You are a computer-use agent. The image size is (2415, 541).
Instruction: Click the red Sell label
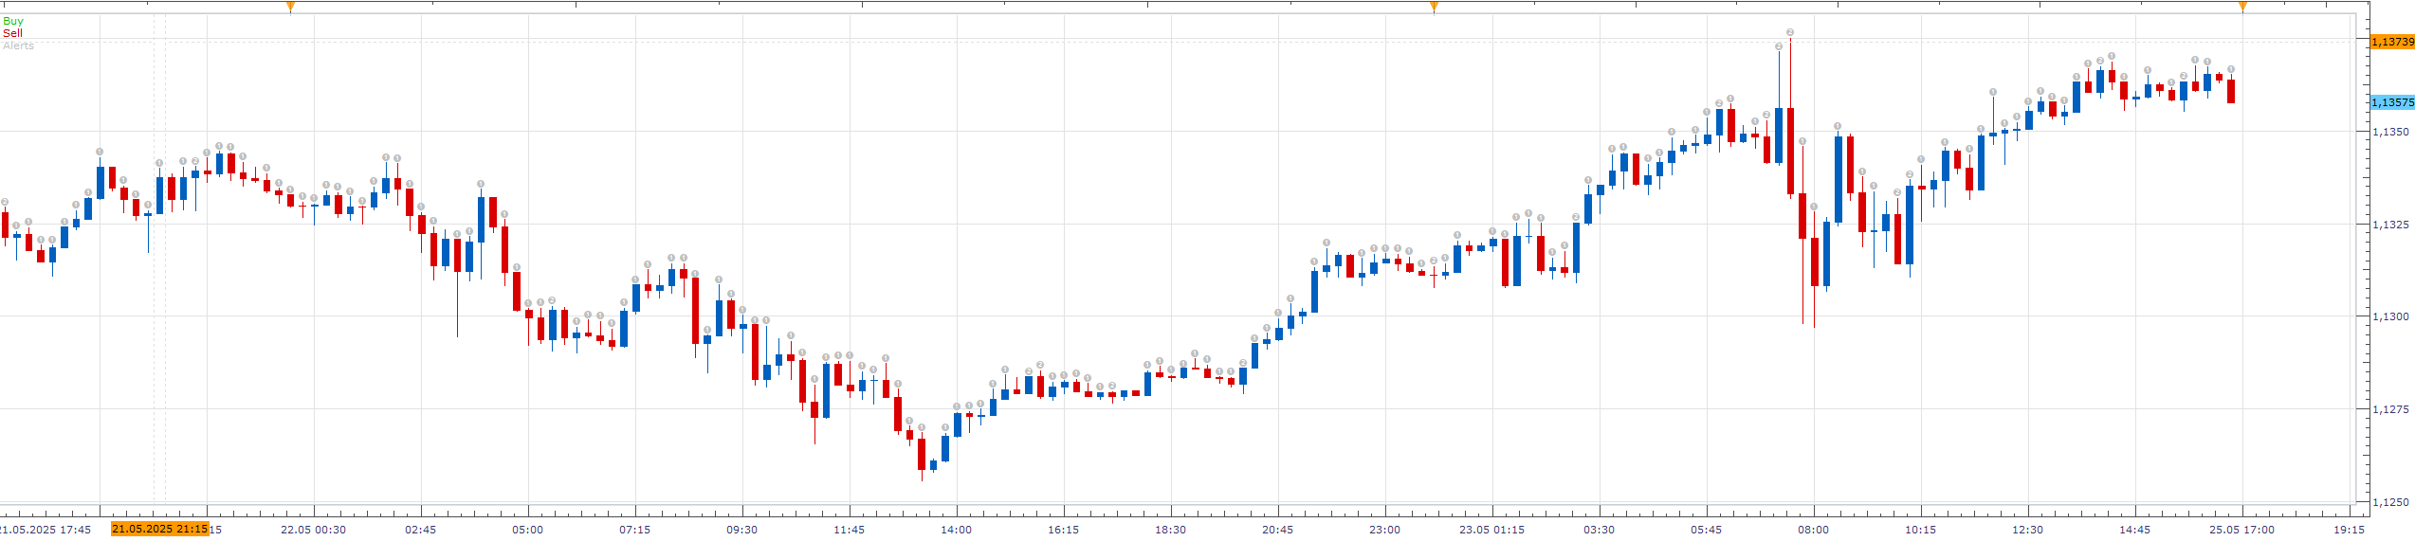pyautogui.click(x=12, y=33)
